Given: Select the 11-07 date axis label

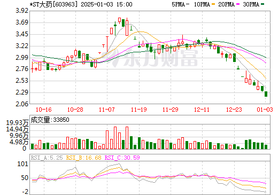Looking at the screenshot, I should point(107,110).
